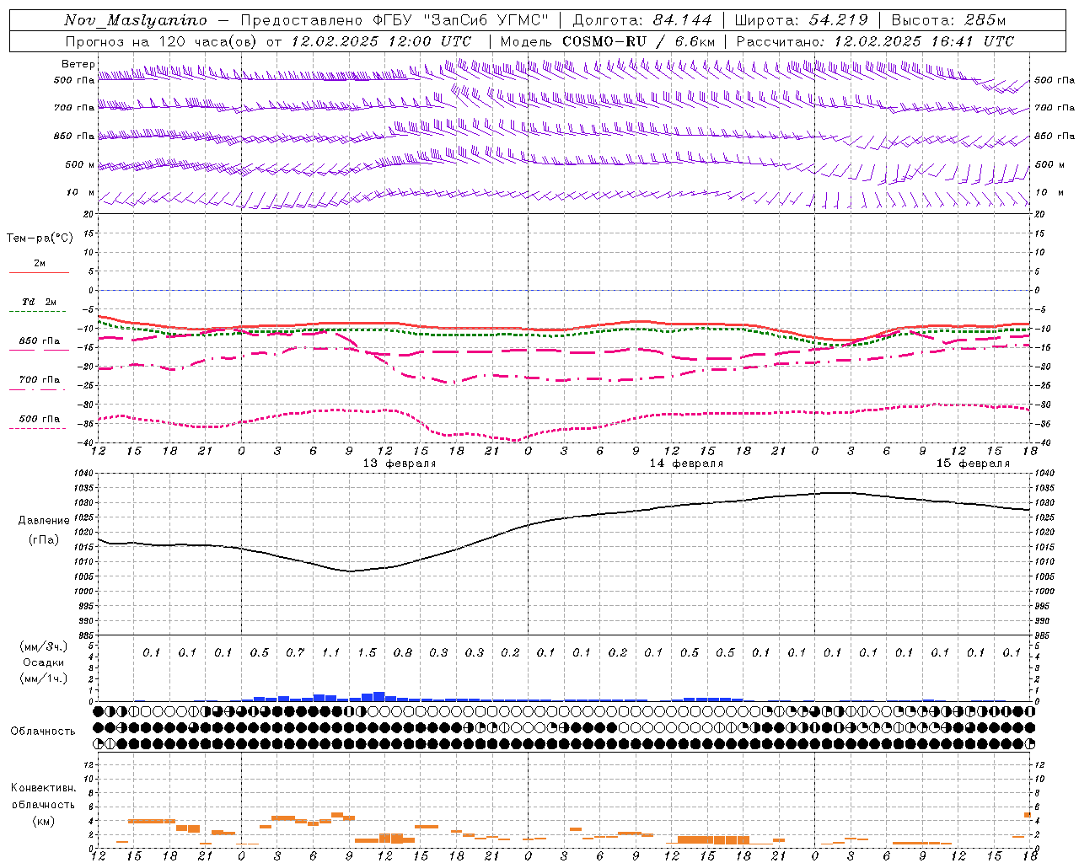Click the elevation value 'Высота: 285м'
1079x863 pixels.
tap(948, 20)
